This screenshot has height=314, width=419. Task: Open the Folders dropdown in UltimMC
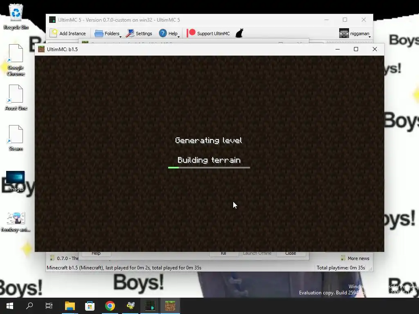coord(108,34)
